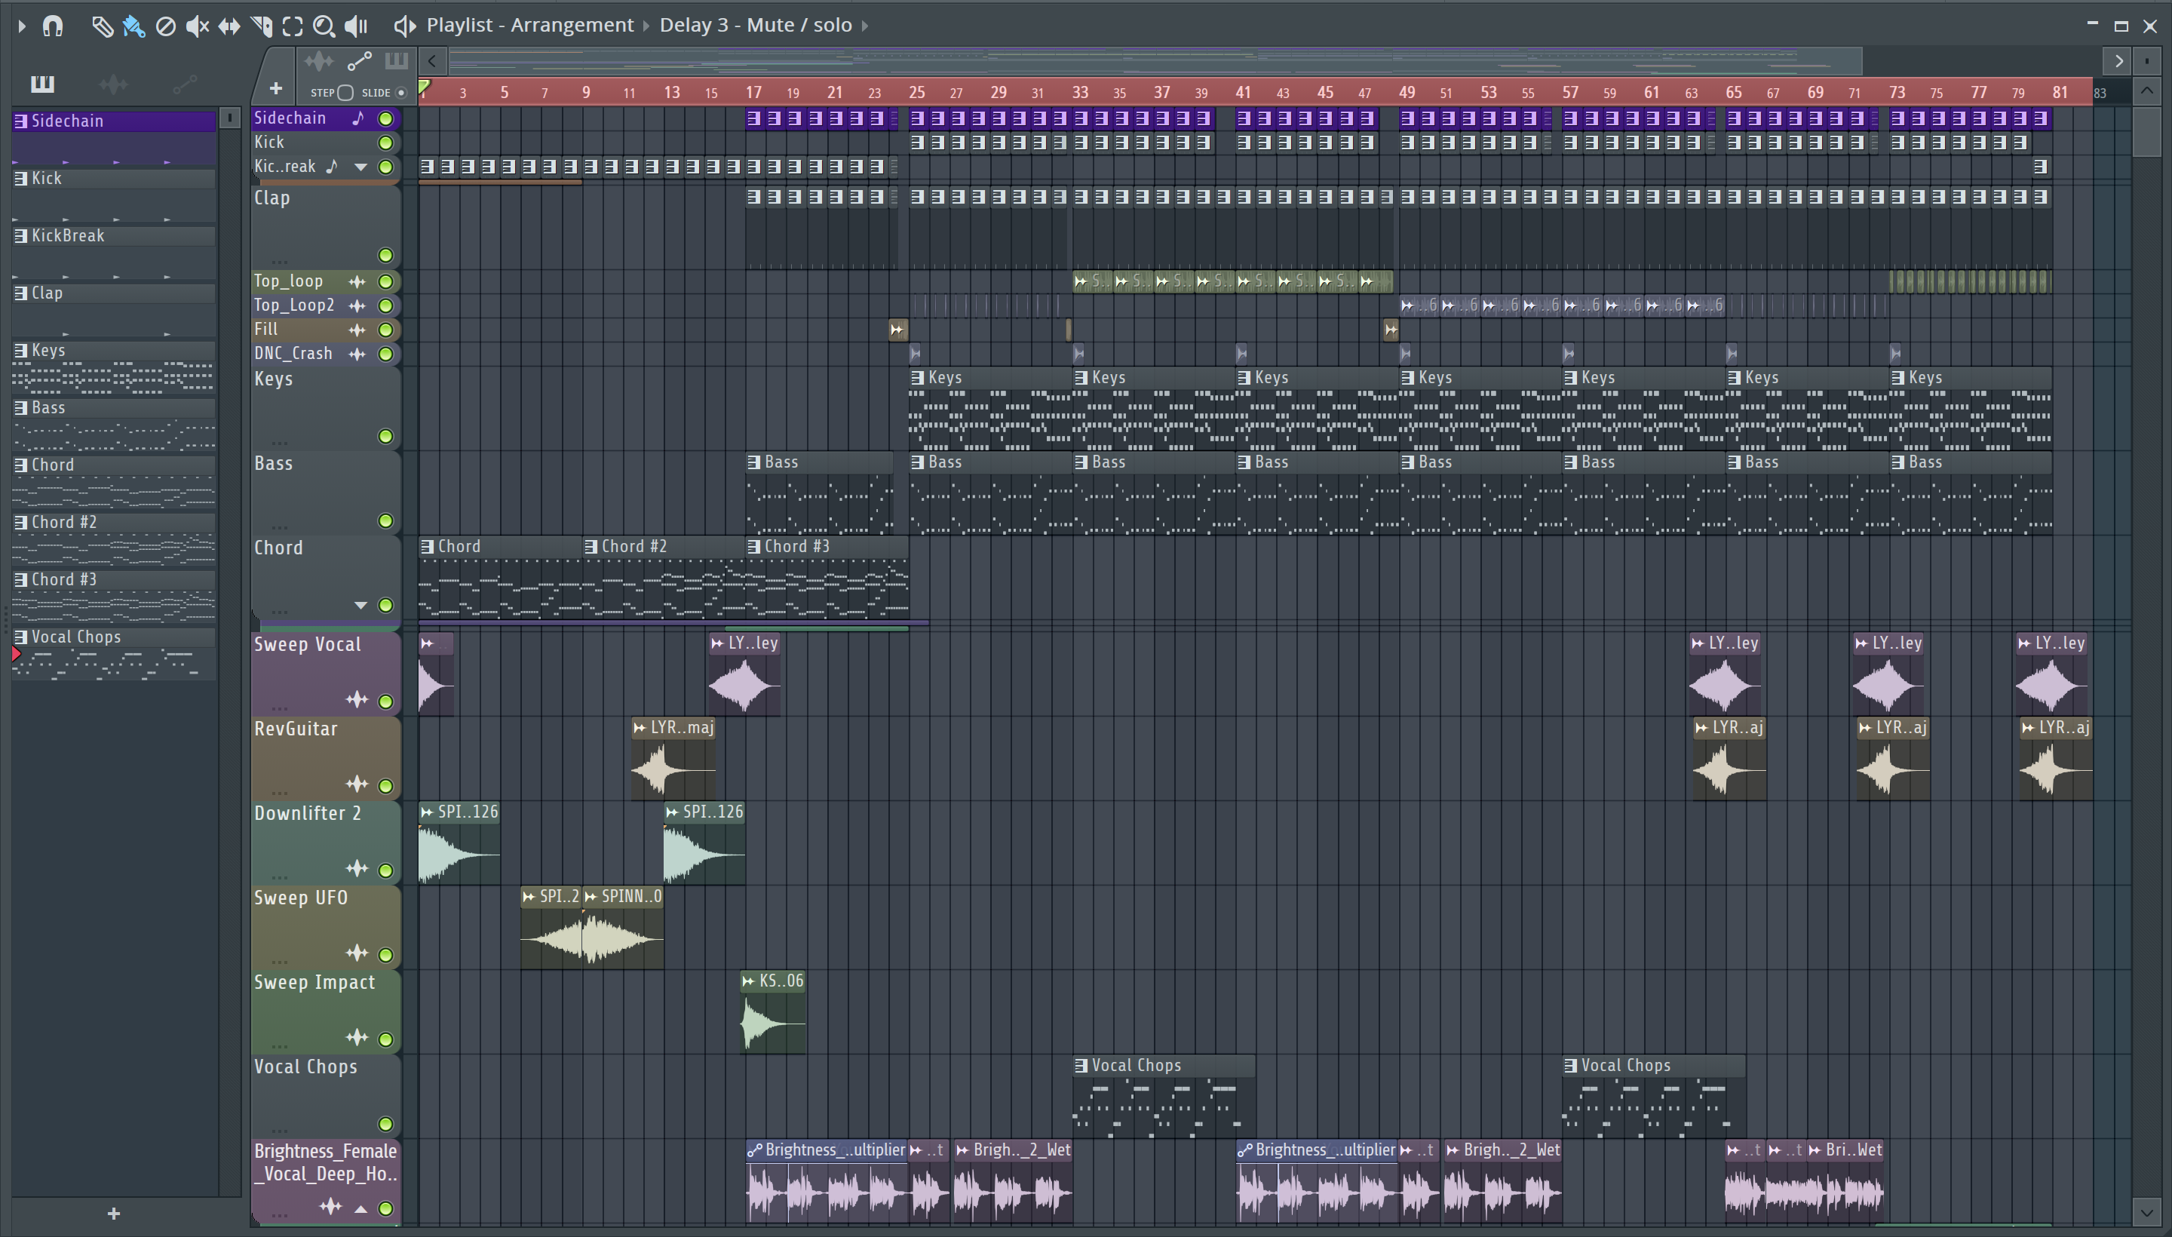The image size is (2172, 1237).
Task: Mute the Vocal Chops track
Action: pos(385,1123)
